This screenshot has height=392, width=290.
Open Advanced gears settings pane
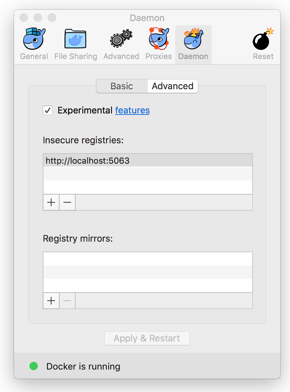(x=121, y=39)
